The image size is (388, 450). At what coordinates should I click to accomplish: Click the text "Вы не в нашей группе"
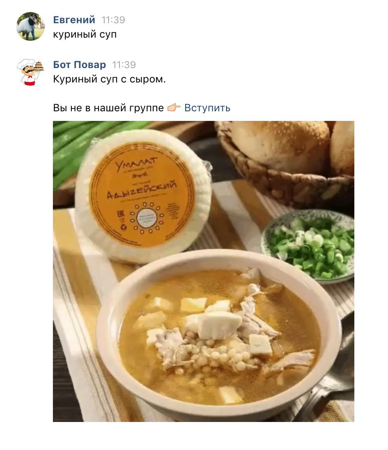(x=108, y=108)
